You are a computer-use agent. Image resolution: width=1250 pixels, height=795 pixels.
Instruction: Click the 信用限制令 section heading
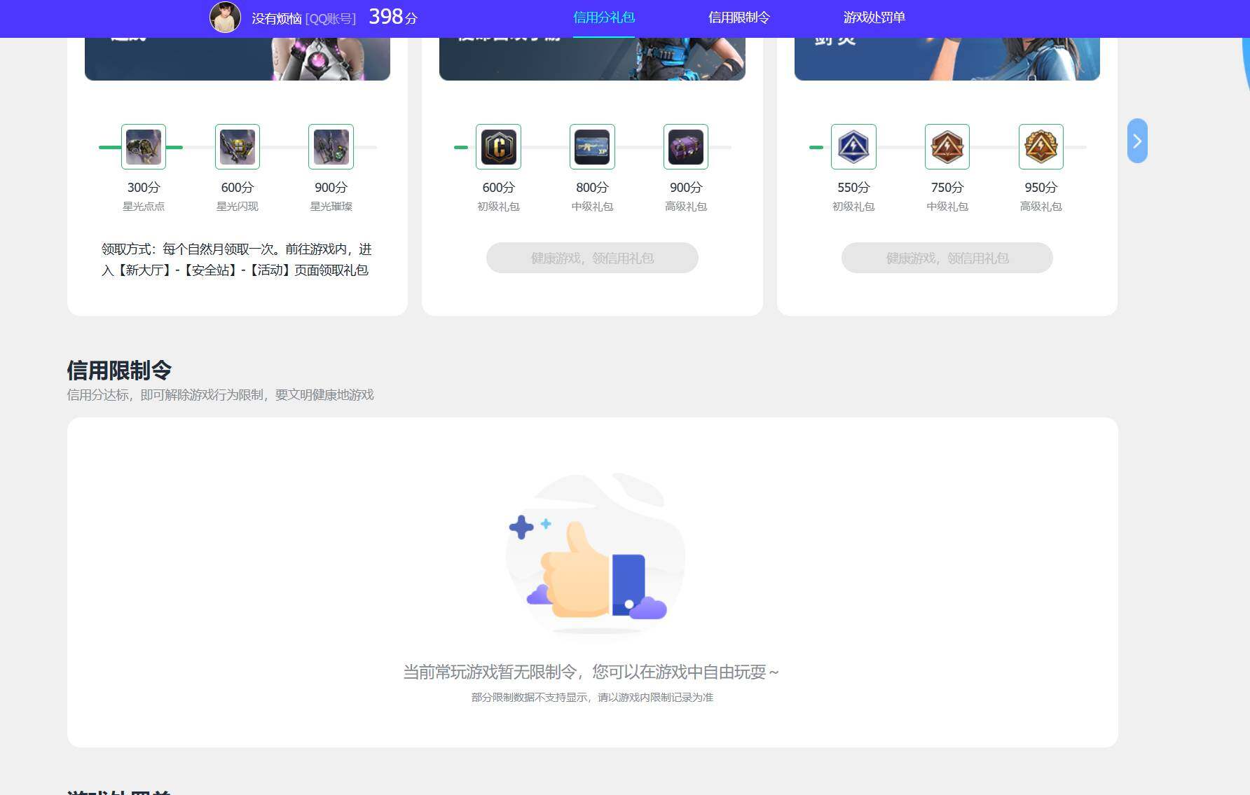[x=119, y=370]
